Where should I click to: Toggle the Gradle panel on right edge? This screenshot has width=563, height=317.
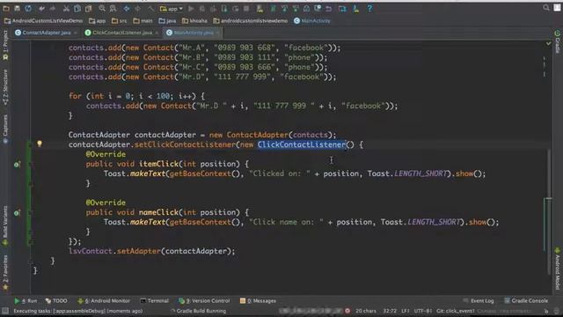pos(557,41)
